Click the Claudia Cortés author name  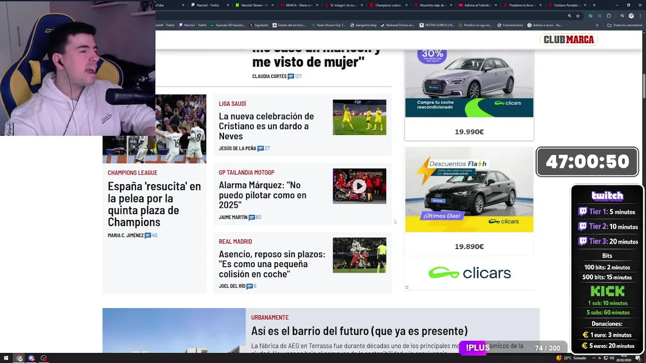(270, 77)
